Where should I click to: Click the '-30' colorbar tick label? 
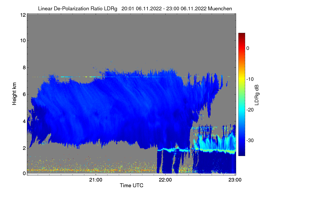(250, 141)
